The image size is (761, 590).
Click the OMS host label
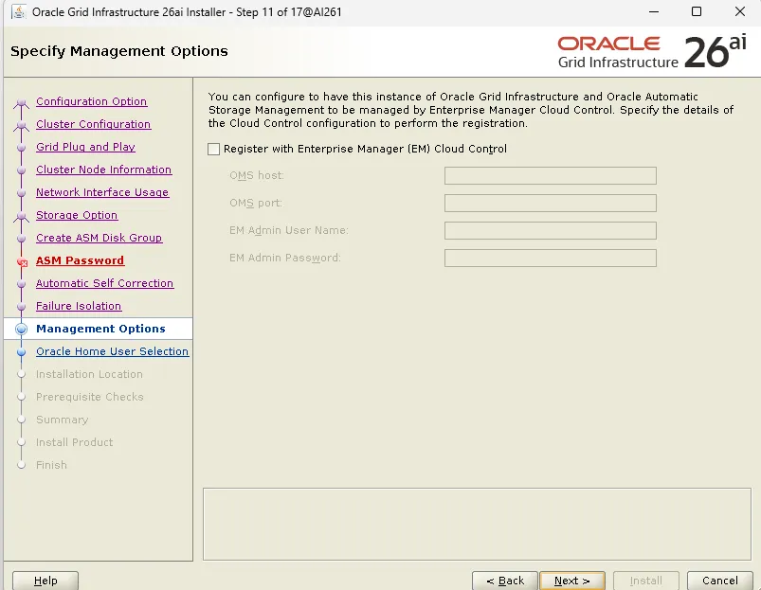coord(257,175)
